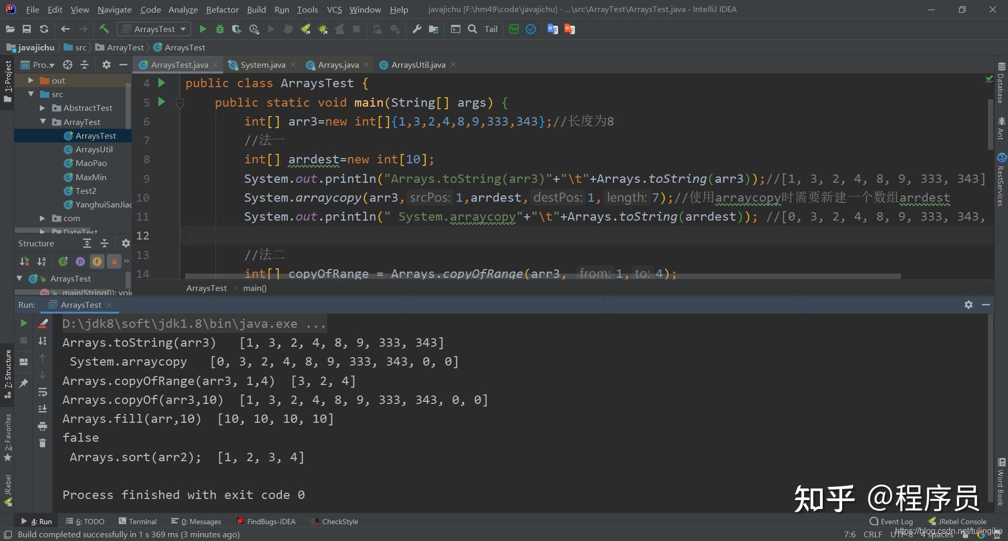
Task: Open Search Everywhere magnifier icon
Action: coord(472,29)
